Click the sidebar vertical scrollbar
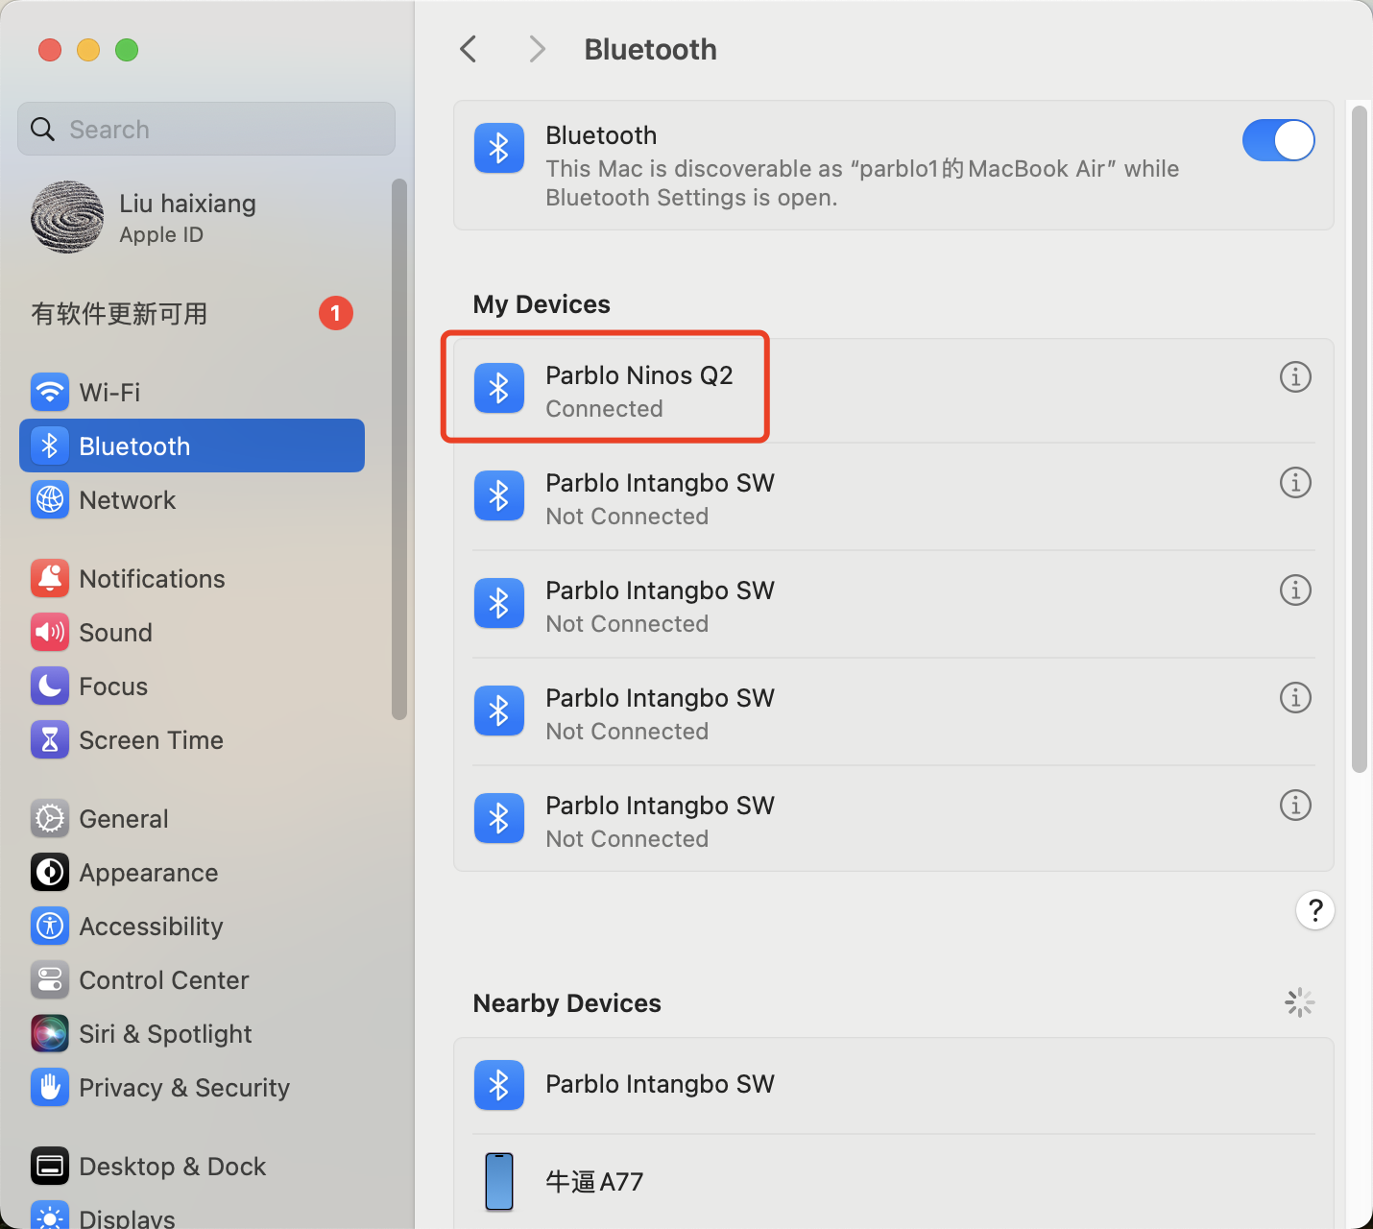This screenshot has height=1229, width=1373. [x=399, y=448]
